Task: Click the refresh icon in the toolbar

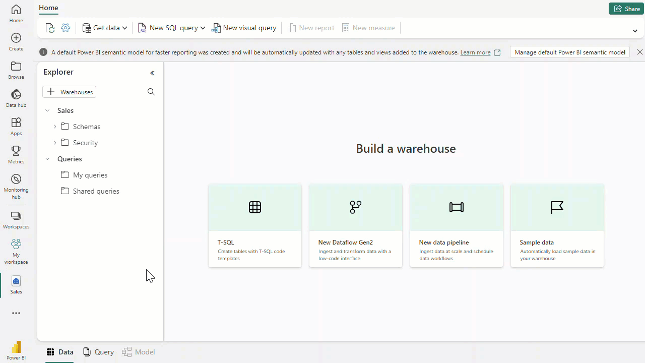Action: [50, 28]
